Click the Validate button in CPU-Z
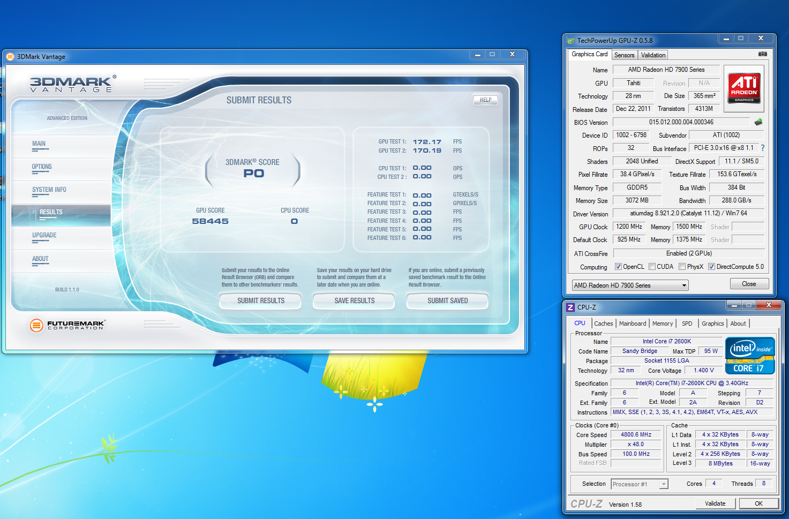 (715, 503)
